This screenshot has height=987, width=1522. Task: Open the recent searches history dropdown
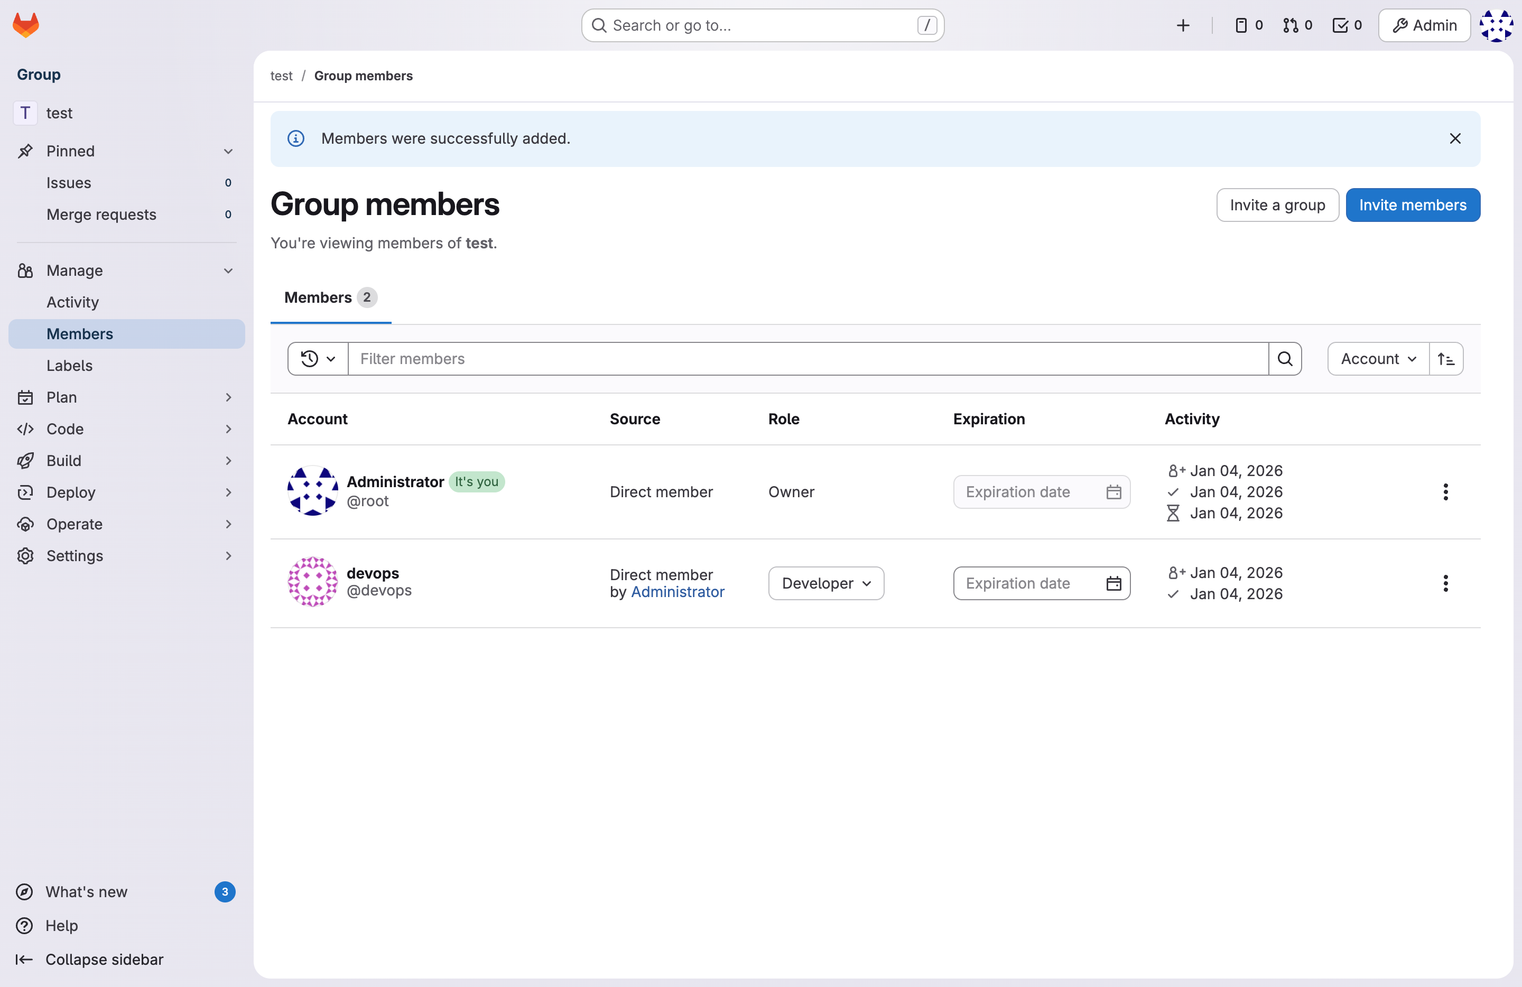point(318,359)
